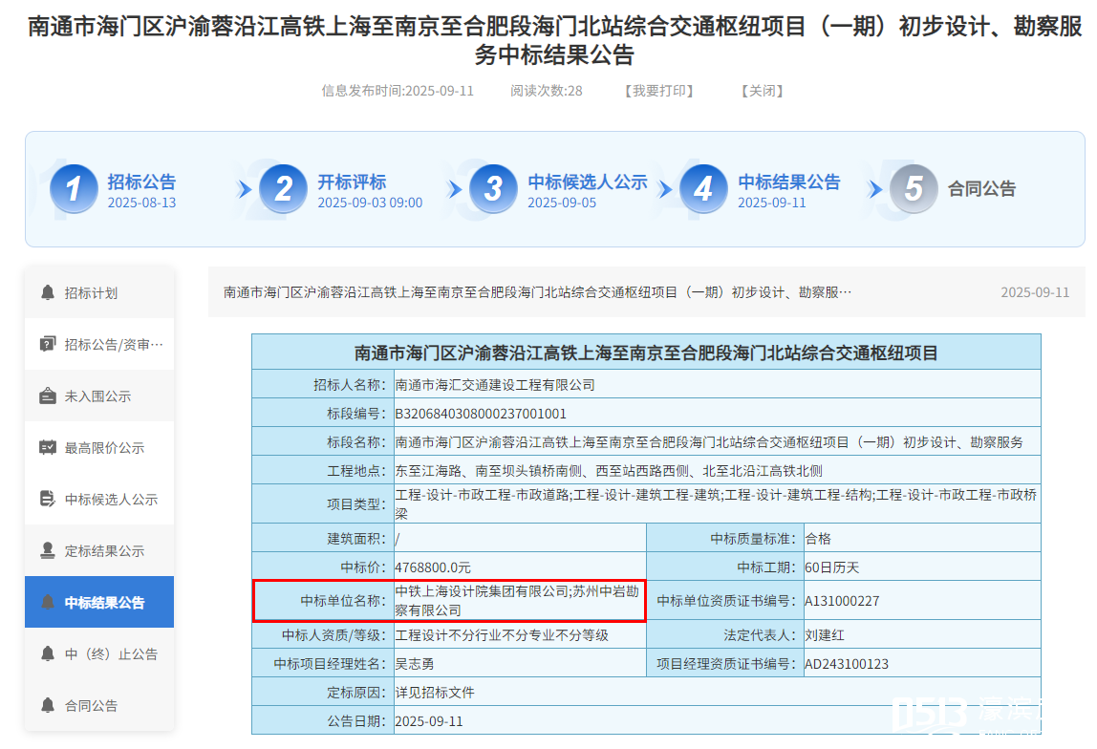Switch to 中标候选人公示 in the sidebar
Viewport: 1097px width, 749px height.
111,500
